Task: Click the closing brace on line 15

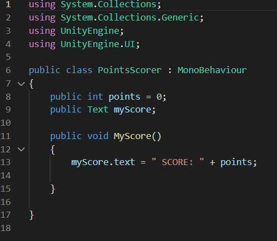Action: pyautogui.click(x=53, y=189)
